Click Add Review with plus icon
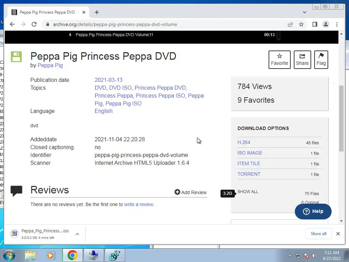 click(191, 192)
